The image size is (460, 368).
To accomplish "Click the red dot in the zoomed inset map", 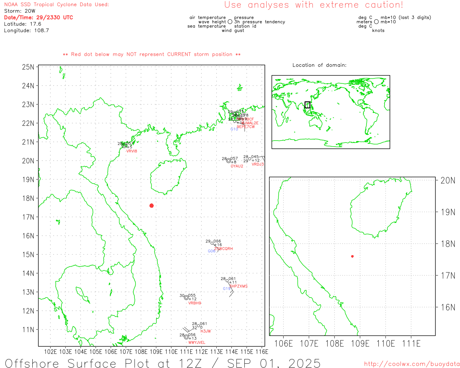I will point(353,256).
